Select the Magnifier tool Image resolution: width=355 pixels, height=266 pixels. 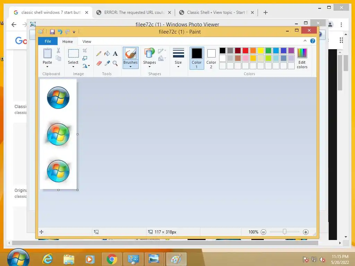point(115,63)
